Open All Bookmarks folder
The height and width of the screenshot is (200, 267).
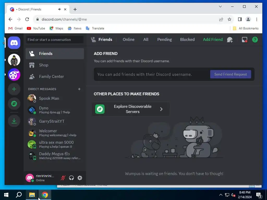[x=246, y=28]
